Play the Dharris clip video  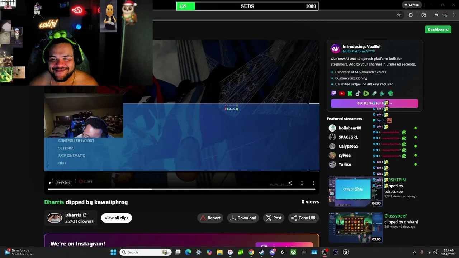click(50, 183)
